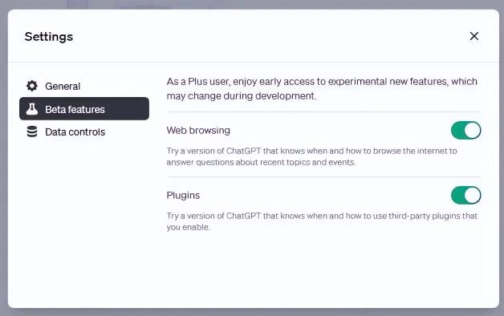Select the Beta features tab
Viewport: 504px width, 316px height.
[x=84, y=109]
